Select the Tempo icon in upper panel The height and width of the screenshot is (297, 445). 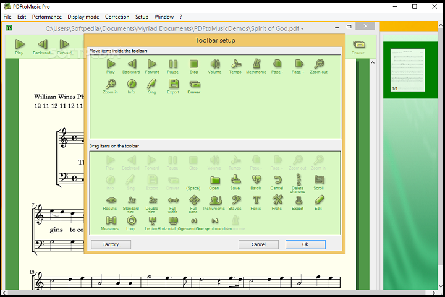pyautogui.click(x=235, y=64)
